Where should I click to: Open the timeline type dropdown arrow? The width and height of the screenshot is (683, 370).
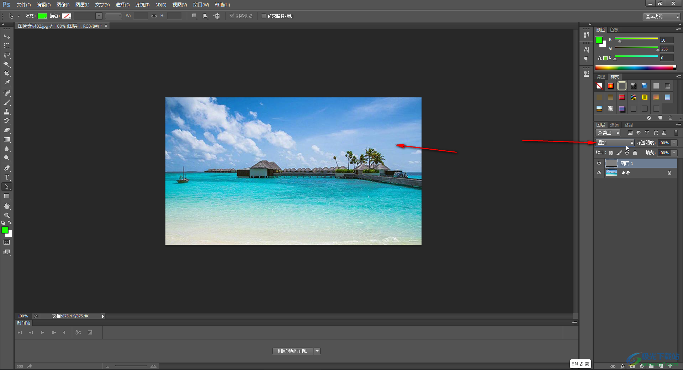[x=317, y=351]
